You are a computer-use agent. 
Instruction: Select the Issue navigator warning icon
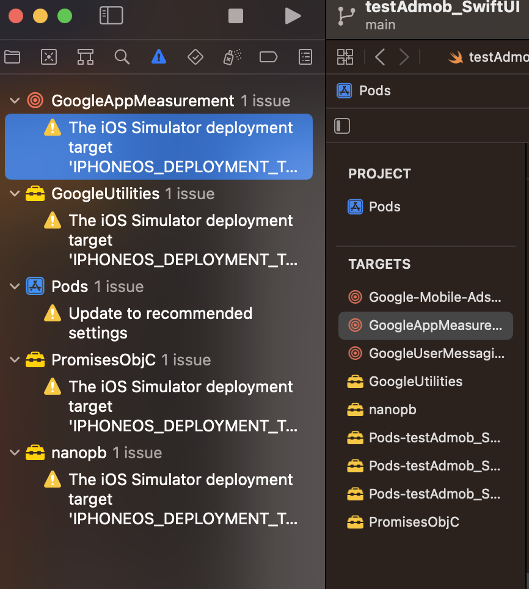pos(158,57)
